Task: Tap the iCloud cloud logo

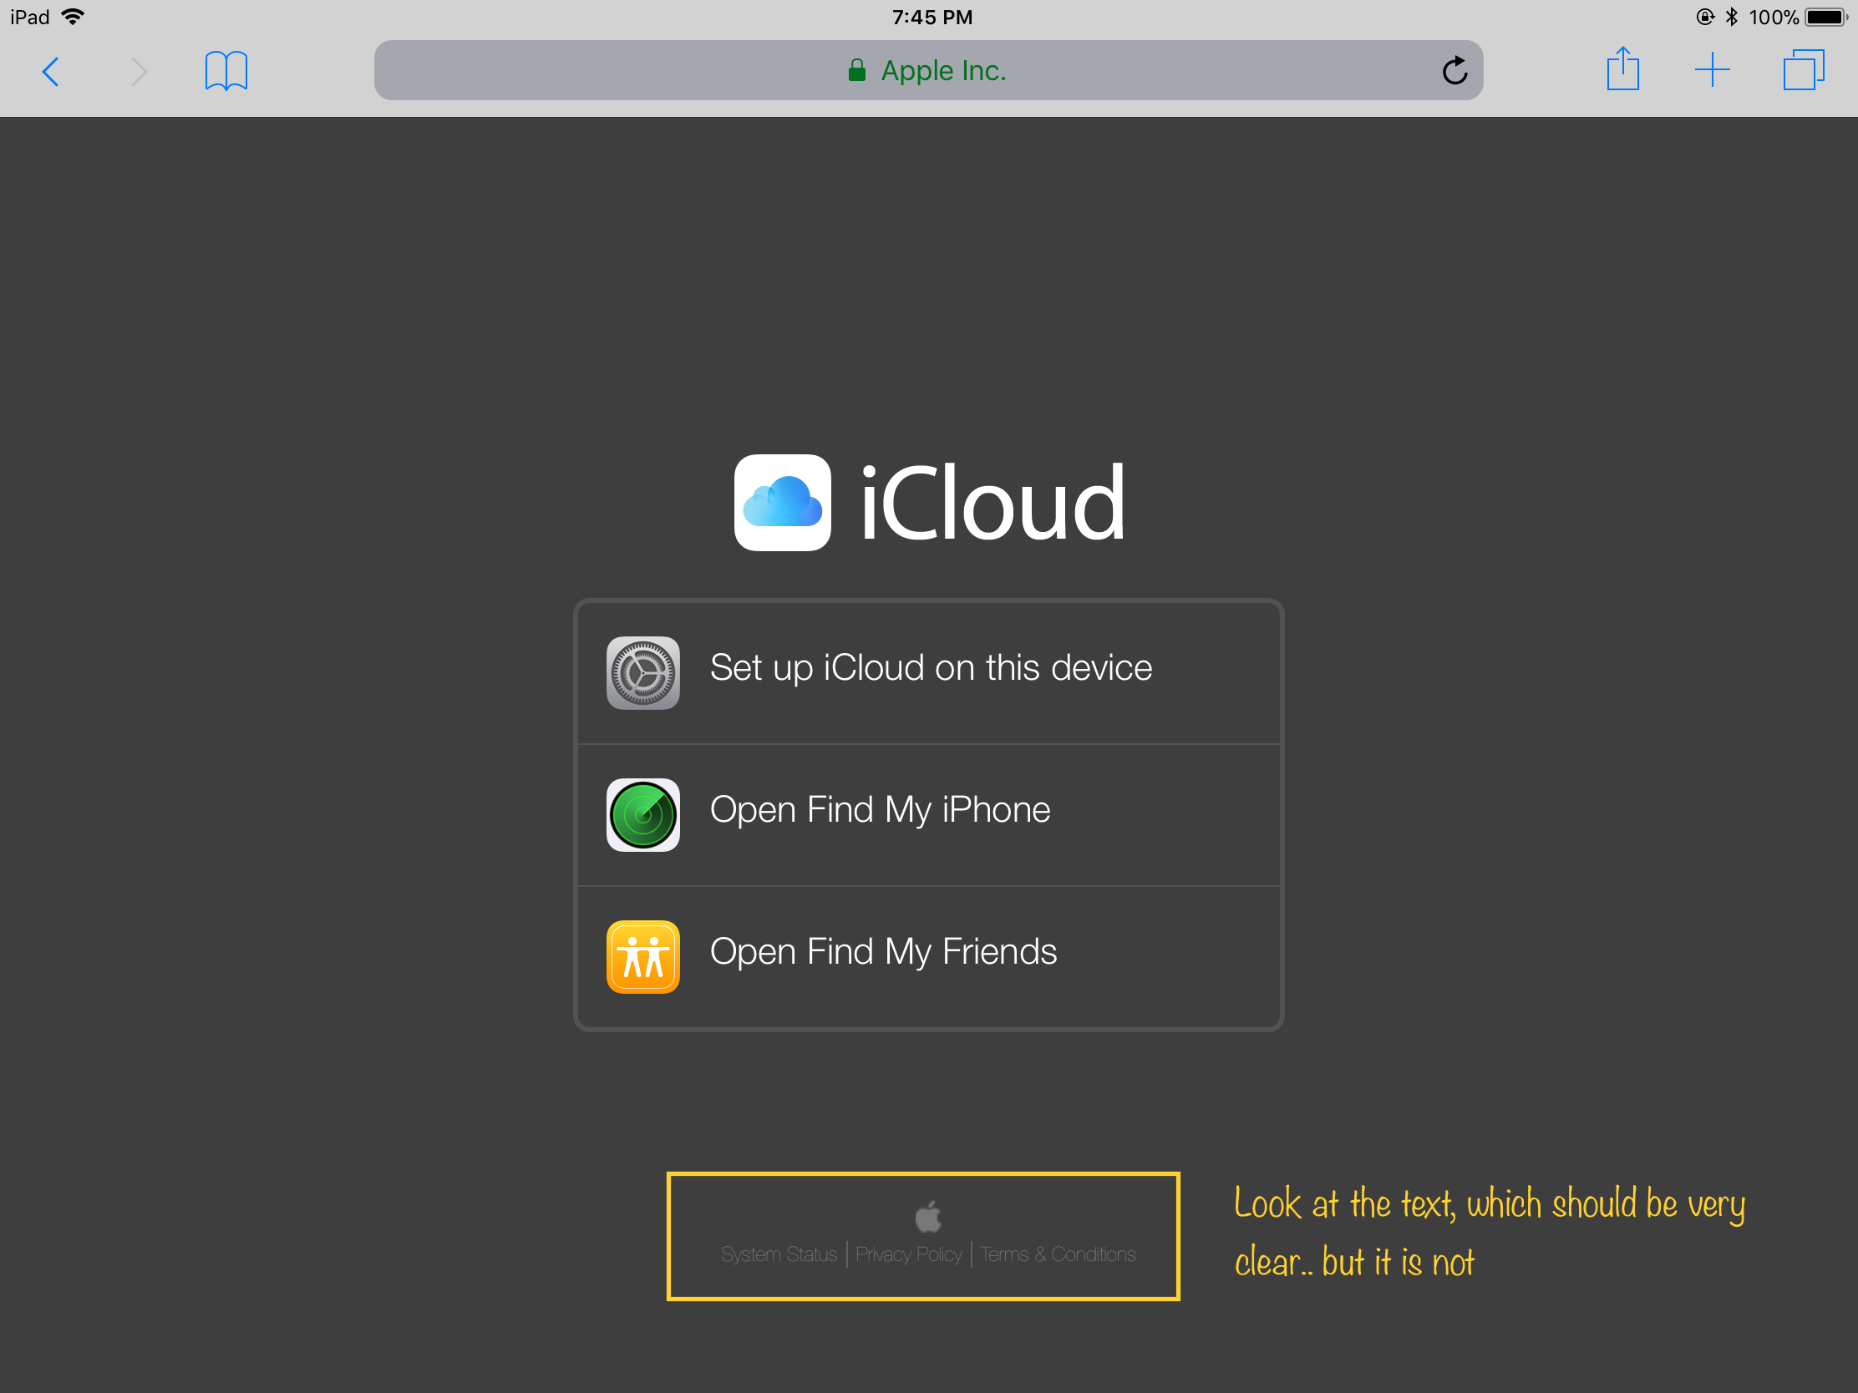Action: click(782, 502)
